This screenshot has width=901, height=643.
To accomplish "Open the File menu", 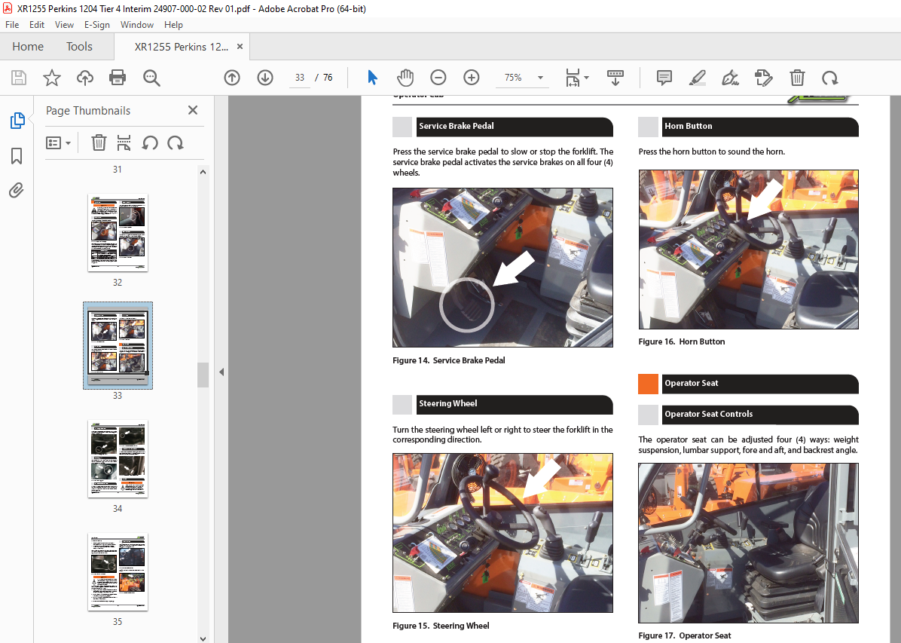I will (x=12, y=25).
